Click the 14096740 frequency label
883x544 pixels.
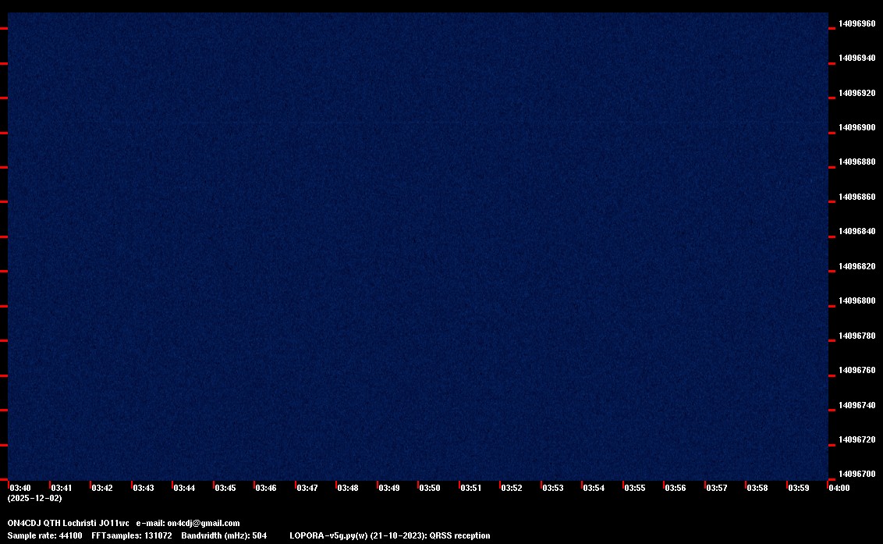pyautogui.click(x=857, y=405)
